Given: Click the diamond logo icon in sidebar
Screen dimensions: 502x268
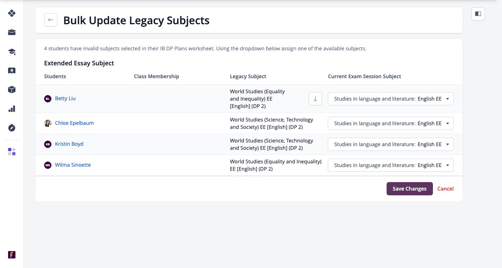Looking at the screenshot, I should point(12,13).
